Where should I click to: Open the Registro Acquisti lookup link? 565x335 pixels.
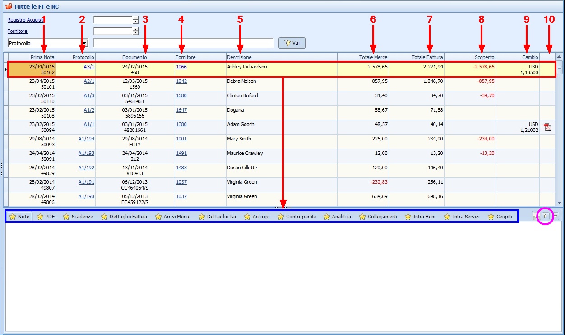point(25,20)
